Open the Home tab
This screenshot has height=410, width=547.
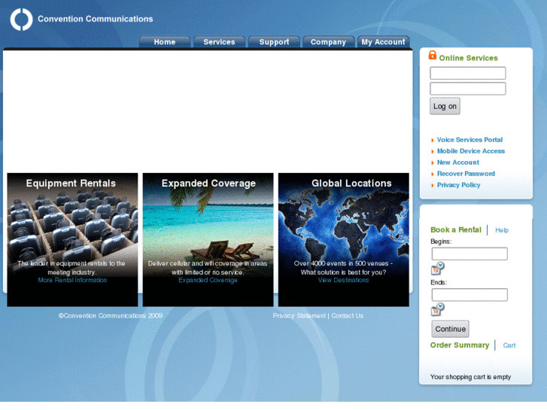point(165,42)
